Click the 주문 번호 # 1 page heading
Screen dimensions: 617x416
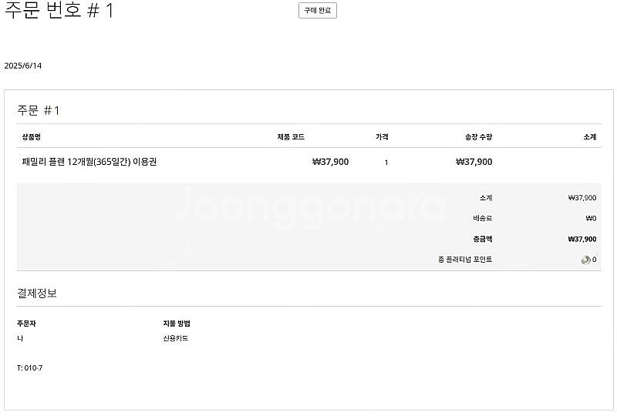[x=59, y=10]
